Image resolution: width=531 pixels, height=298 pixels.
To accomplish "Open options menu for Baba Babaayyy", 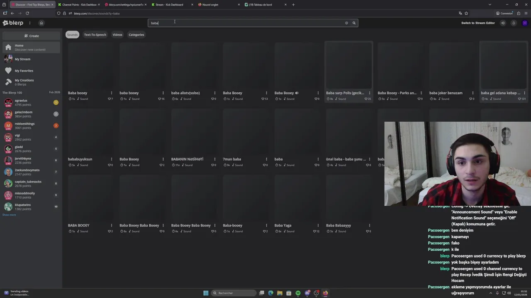I will pos(369,225).
